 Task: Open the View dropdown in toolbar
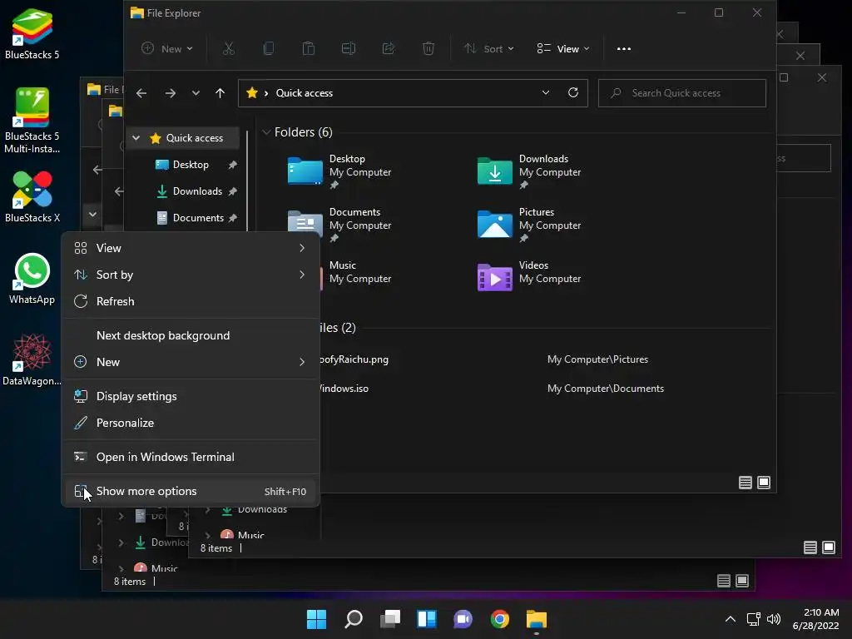coord(563,49)
